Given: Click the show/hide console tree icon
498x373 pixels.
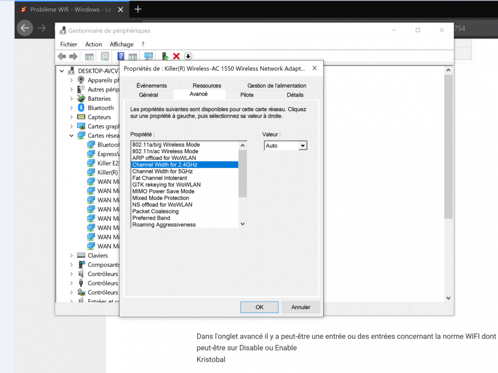Looking at the screenshot, I should click(89, 56).
